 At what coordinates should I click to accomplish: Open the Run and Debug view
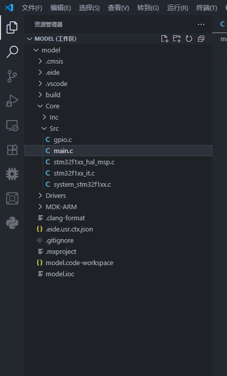click(x=12, y=101)
